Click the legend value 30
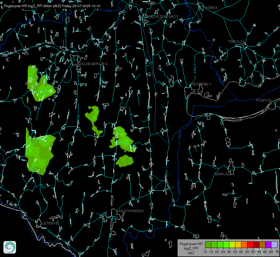Viewport: 280px width, 257px height. point(229,252)
